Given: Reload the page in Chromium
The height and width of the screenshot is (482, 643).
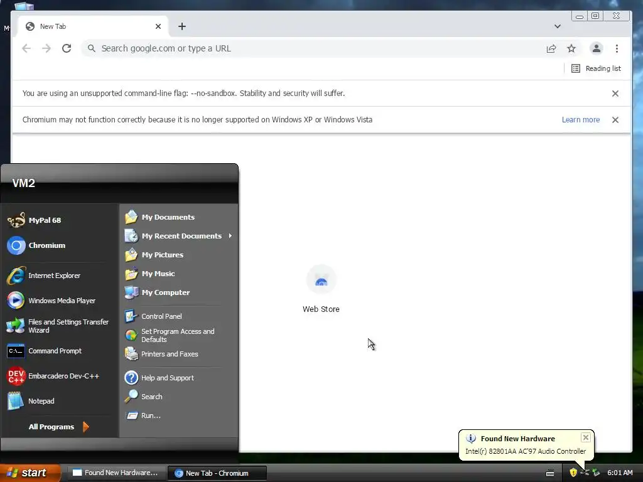Looking at the screenshot, I should pyautogui.click(x=67, y=48).
